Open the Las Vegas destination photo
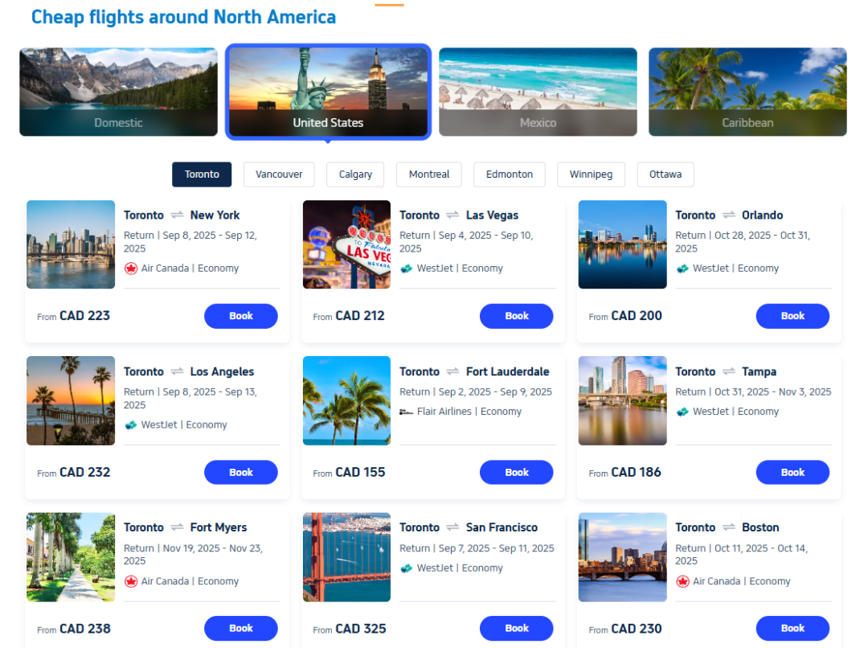The width and height of the screenshot is (868, 648). 346,244
